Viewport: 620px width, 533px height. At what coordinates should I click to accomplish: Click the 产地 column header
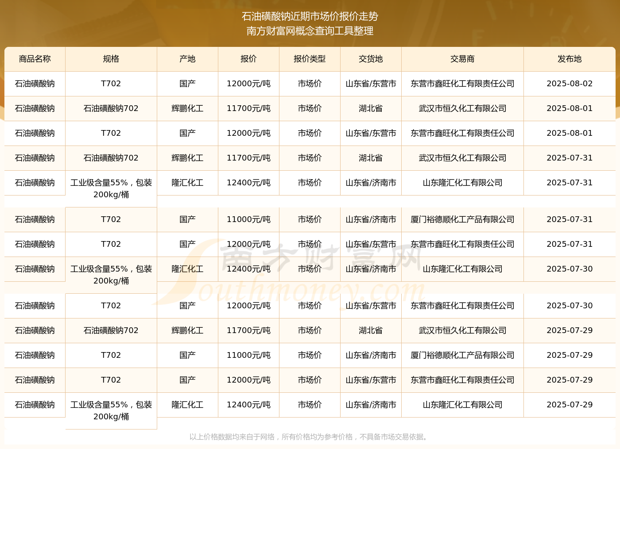point(187,59)
